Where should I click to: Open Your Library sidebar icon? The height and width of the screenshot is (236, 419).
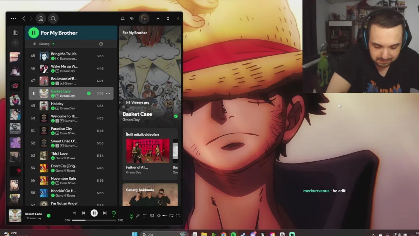[15, 33]
